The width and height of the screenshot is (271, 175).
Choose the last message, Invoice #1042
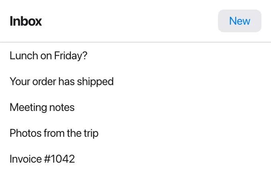pos(135,159)
